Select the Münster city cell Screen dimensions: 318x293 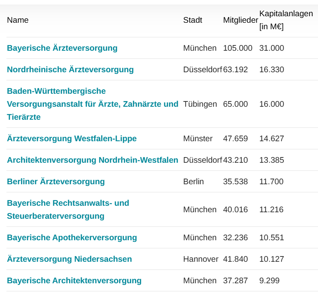click(x=198, y=138)
